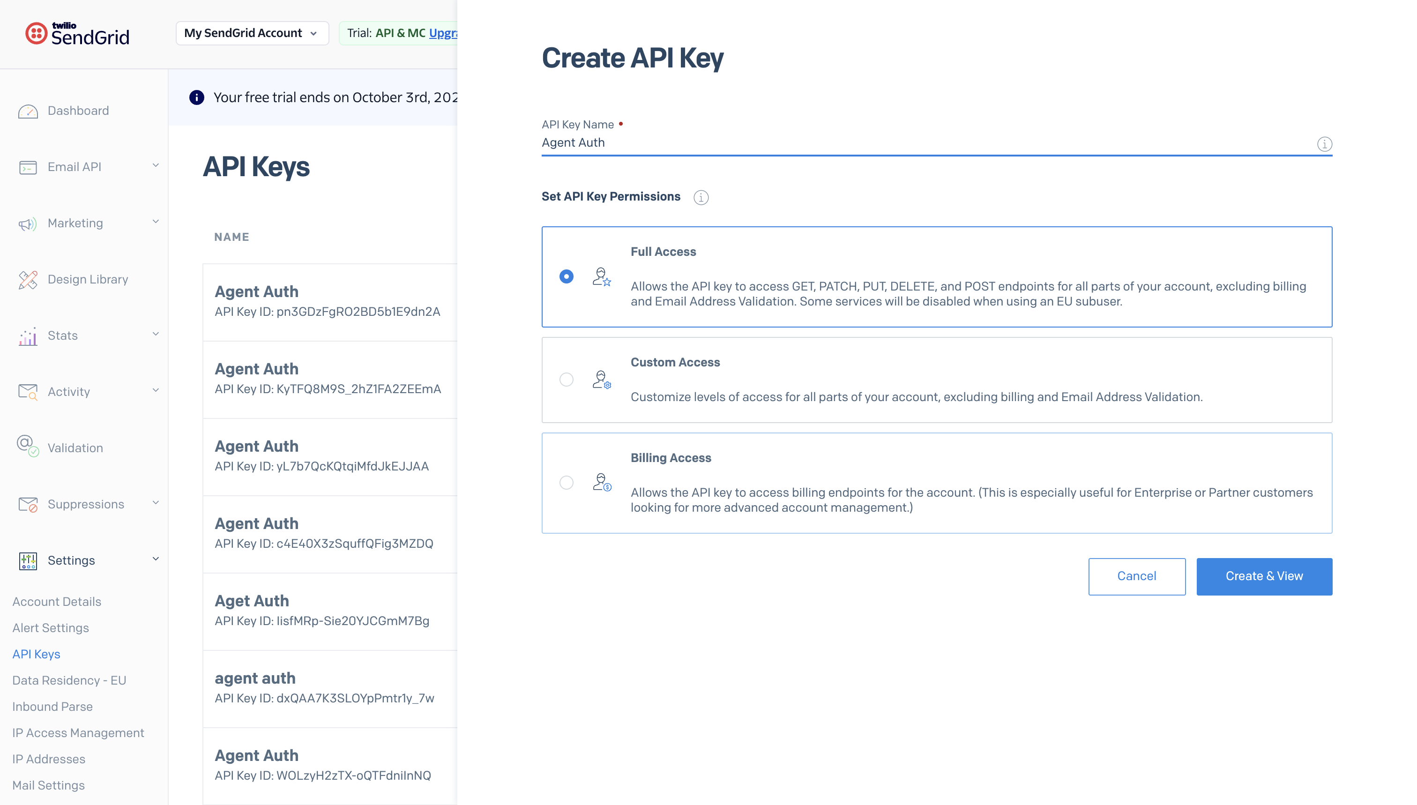
Task: Collapse the Settings menu chevron
Action: click(x=156, y=559)
